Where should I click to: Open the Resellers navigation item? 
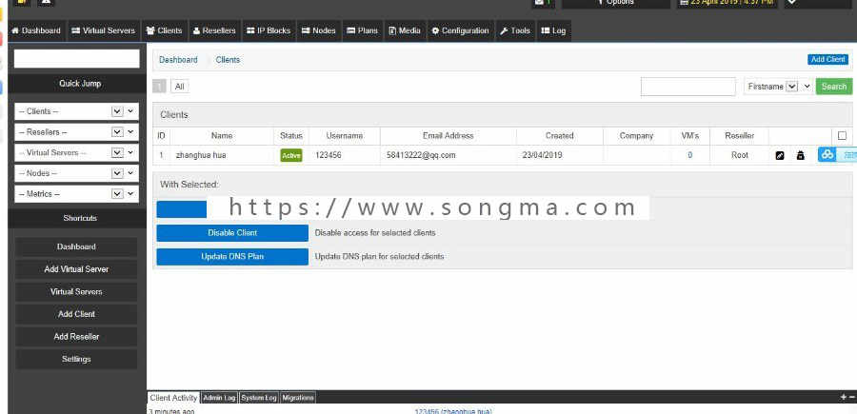(x=215, y=30)
